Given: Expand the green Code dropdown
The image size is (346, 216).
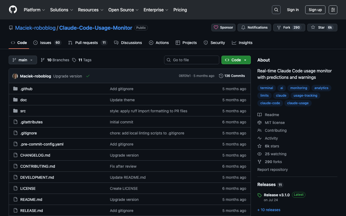Looking at the screenshot, I should point(236,60).
